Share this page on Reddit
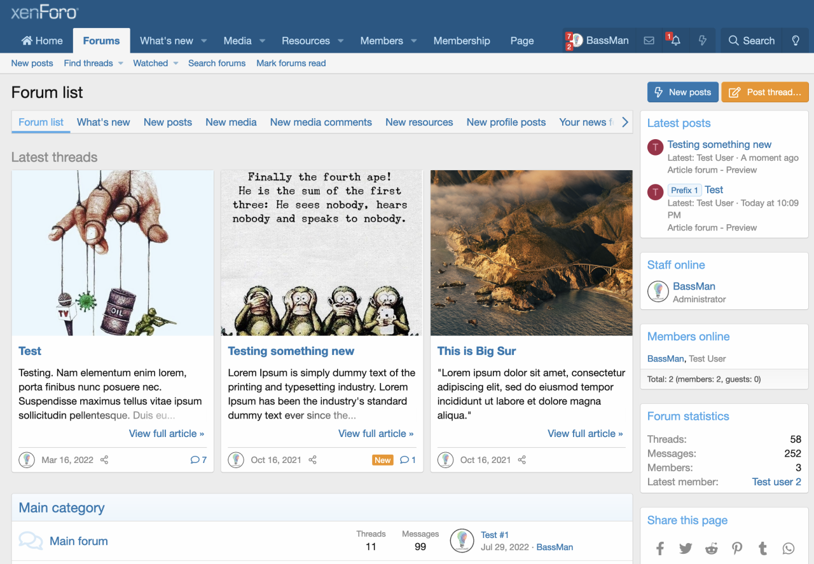 [x=712, y=549]
